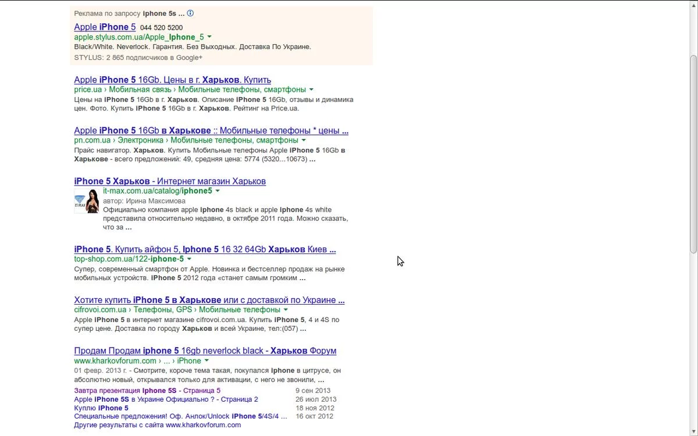
Task: Click the date '9 сен 2013'
Action: (313, 391)
